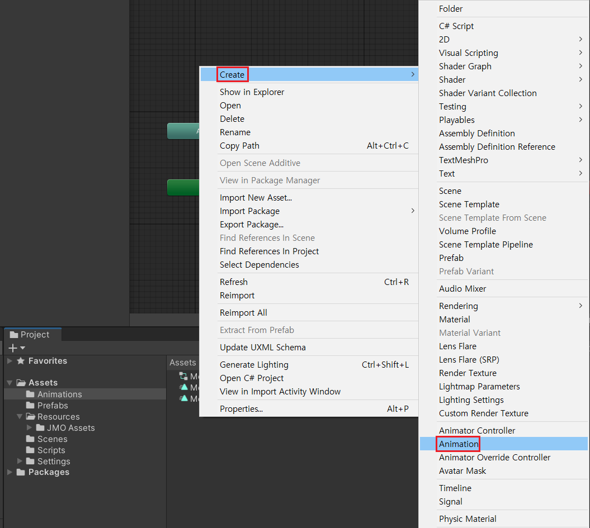The height and width of the screenshot is (528, 590).
Task: Switch to the Project tab
Action: click(x=32, y=335)
